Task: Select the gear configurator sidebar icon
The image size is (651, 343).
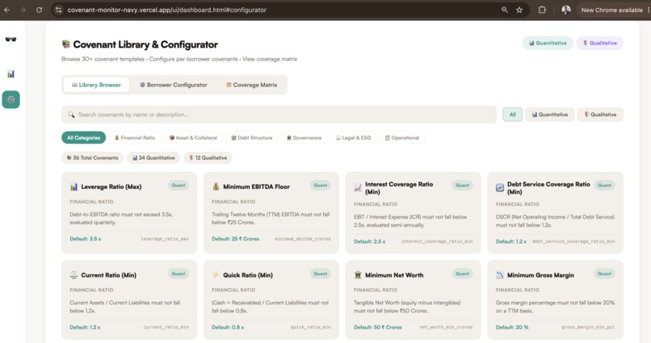Action: (10, 99)
